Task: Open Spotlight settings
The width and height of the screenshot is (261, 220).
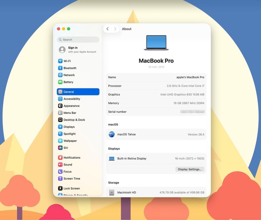Action: pos(78,134)
